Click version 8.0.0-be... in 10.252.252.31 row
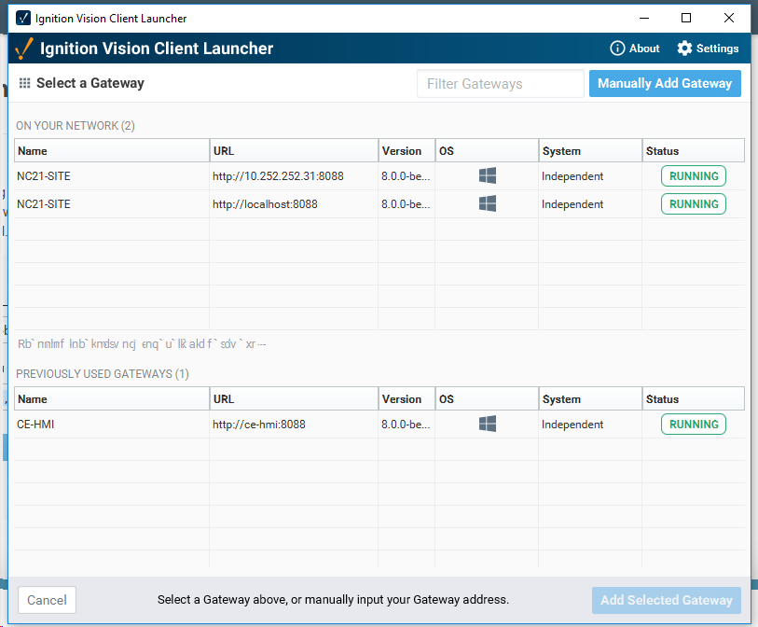Viewport: 758px width, 627px height. (405, 176)
